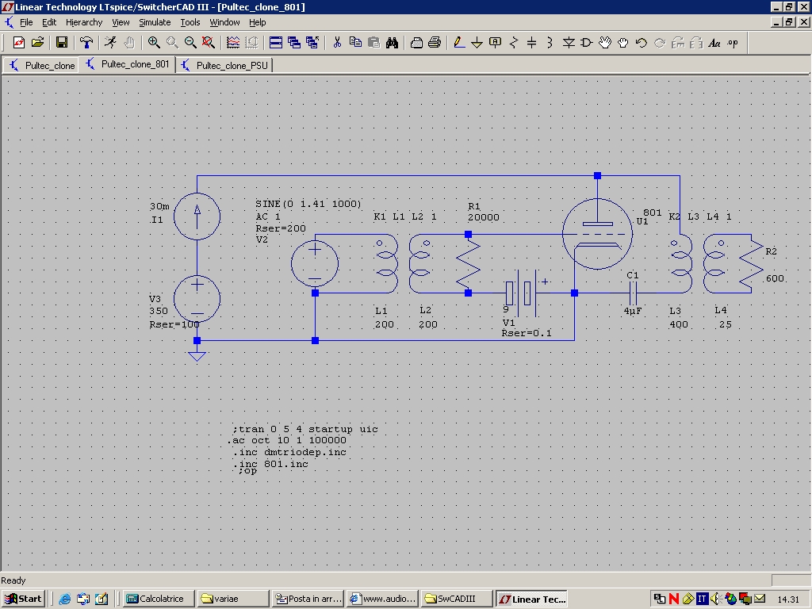Open Find with the binoculars icon

[392, 43]
